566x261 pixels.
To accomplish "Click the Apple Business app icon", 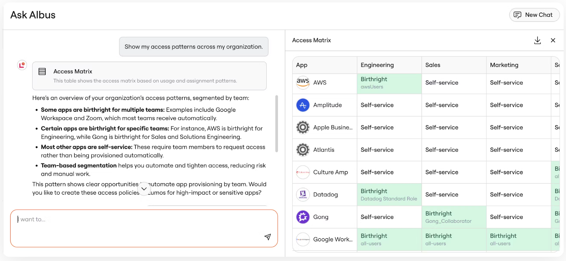I will [303, 127].
